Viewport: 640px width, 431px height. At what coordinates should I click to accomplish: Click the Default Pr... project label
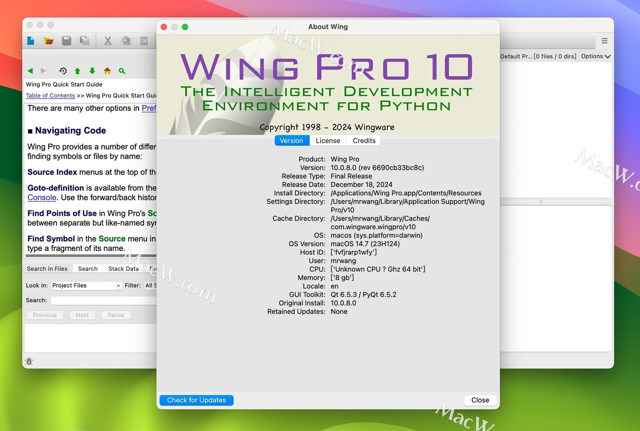516,56
